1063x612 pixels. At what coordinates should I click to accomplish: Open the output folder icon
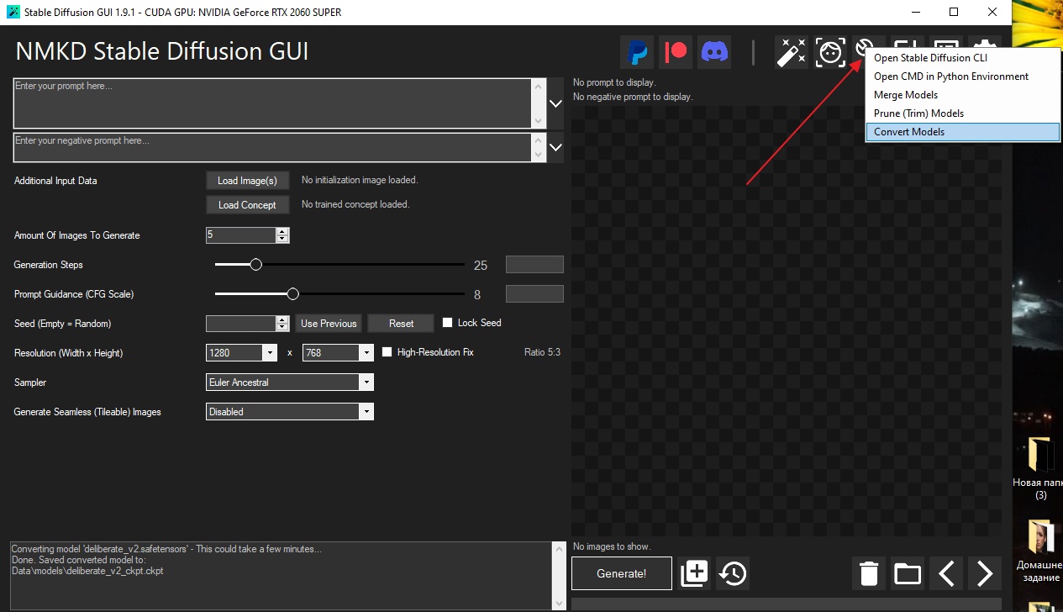908,574
